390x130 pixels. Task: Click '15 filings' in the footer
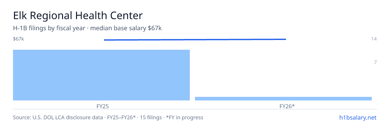(151, 117)
